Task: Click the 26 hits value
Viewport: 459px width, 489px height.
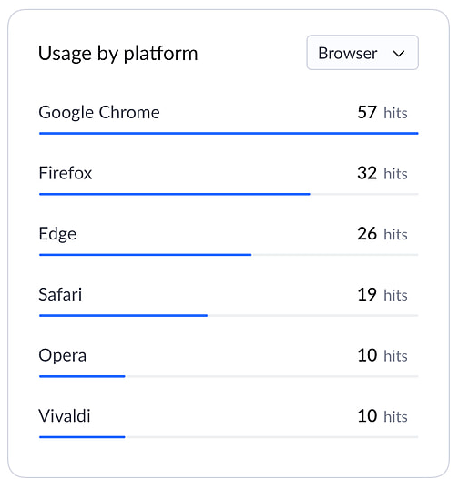Action: [x=382, y=234]
